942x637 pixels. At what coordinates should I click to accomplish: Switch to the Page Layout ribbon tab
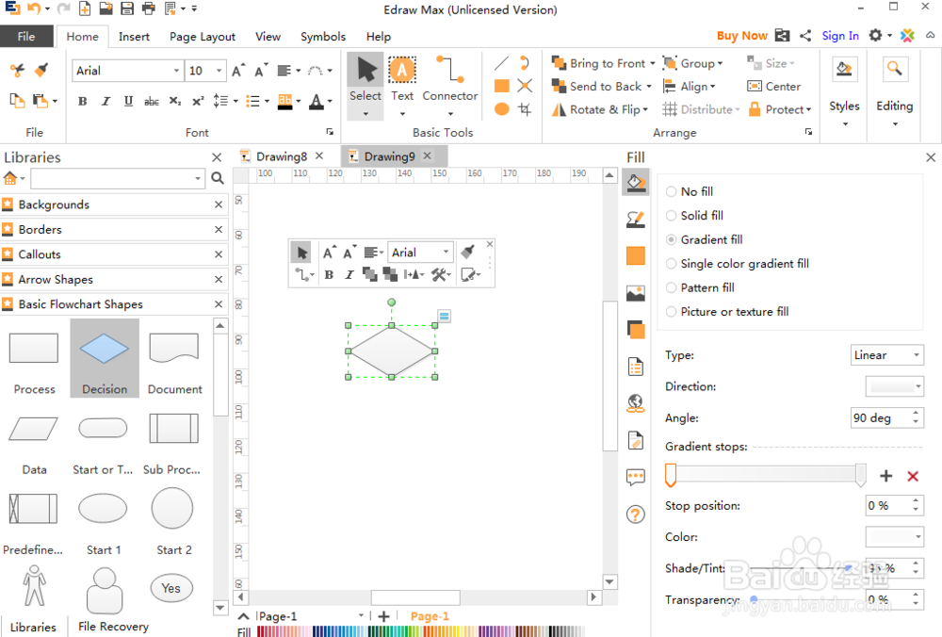203,37
